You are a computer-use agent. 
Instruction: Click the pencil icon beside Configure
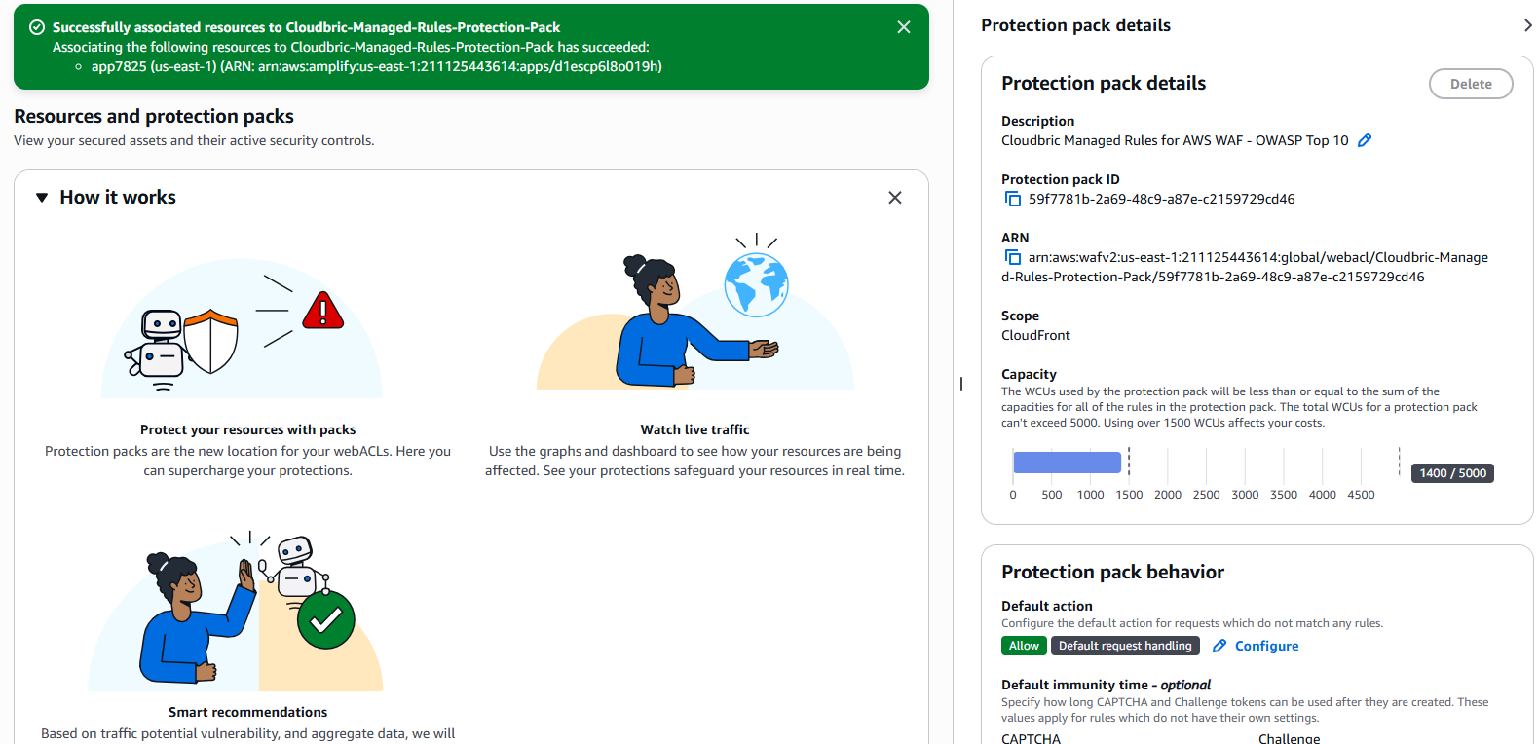coord(1219,646)
